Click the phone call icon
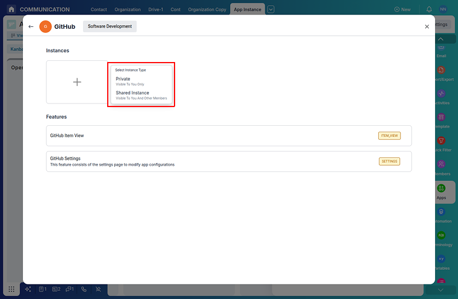This screenshot has width=458, height=299. pos(84,289)
